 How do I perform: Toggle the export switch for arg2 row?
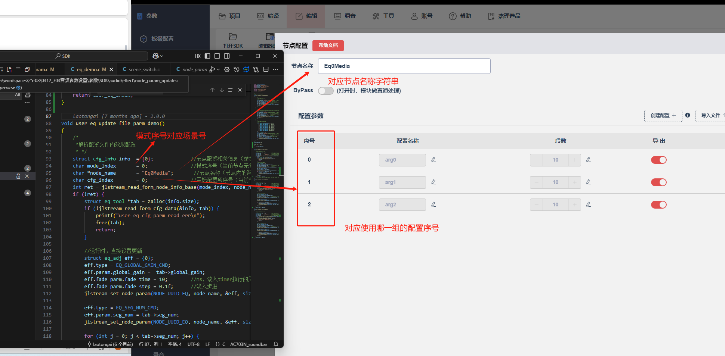point(659,204)
